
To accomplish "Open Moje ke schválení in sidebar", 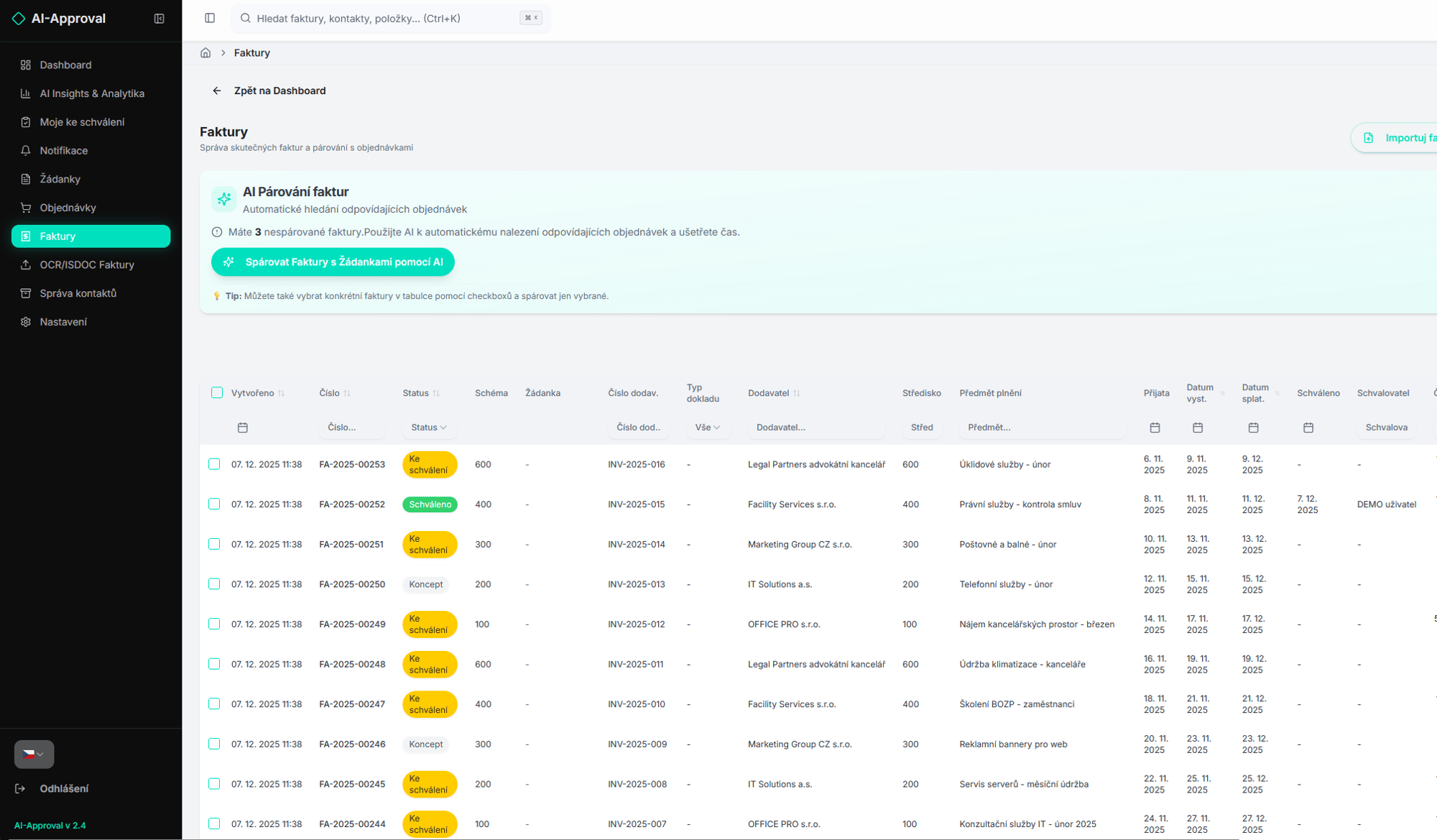I will 82,122.
